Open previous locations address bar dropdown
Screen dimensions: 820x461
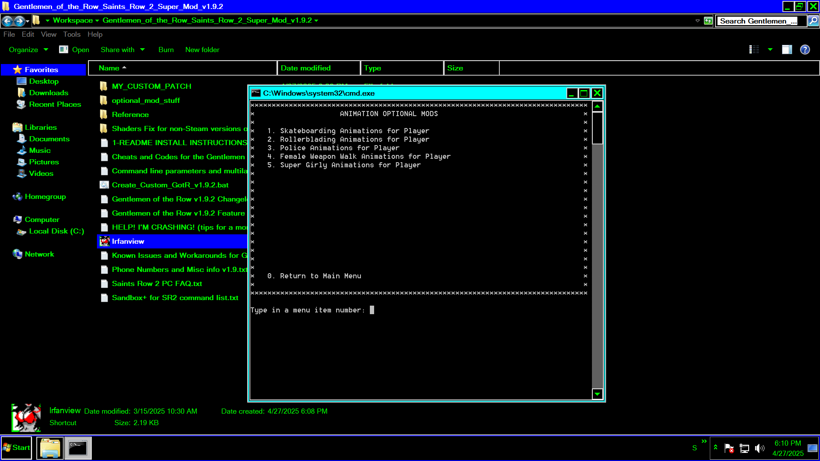pos(697,20)
